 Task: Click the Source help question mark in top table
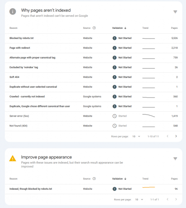[x=94, y=28]
